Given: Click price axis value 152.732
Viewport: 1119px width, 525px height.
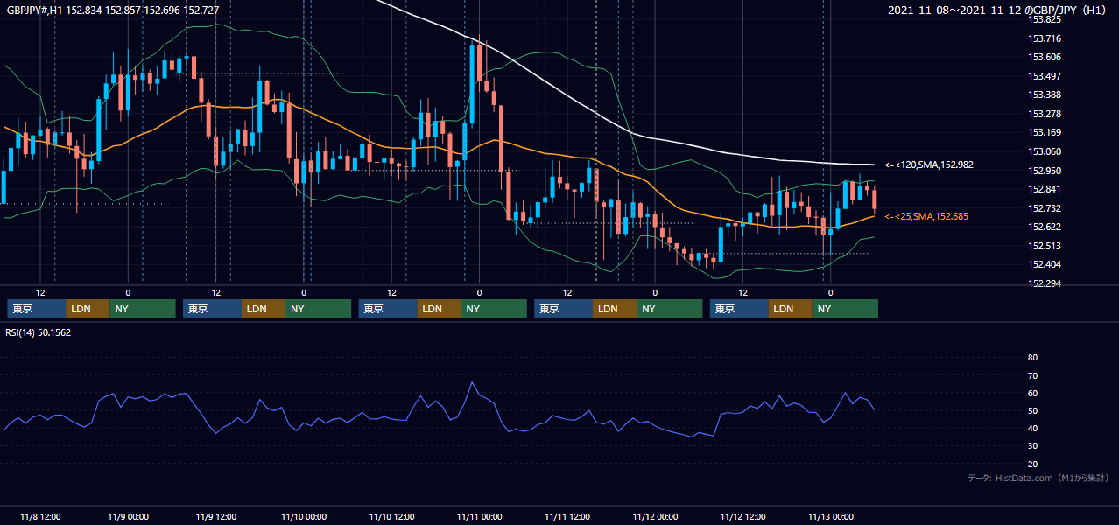Looking at the screenshot, I should pyautogui.click(x=1044, y=208).
